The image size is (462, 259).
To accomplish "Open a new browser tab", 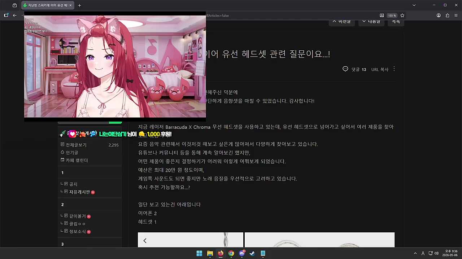I will pos(79,5).
